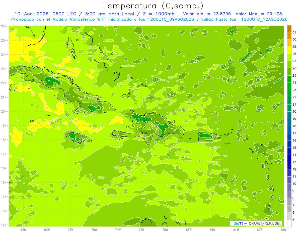Click the "Valor Max. = 29.173" text
This screenshot has height=233, width=301.
pos(259,14)
